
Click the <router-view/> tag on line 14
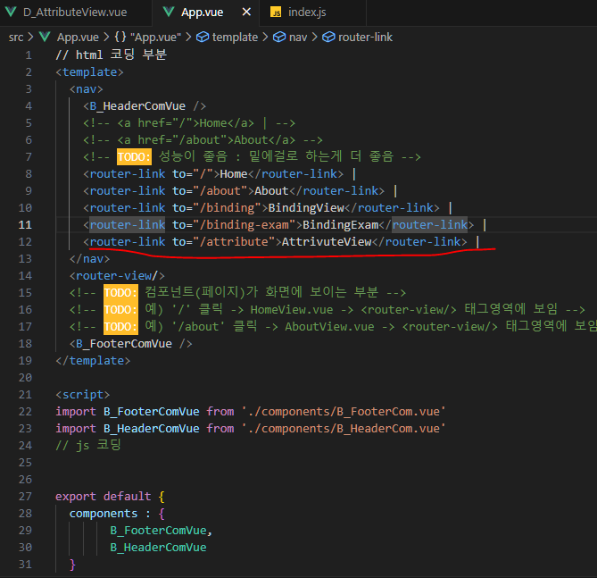click(117, 276)
